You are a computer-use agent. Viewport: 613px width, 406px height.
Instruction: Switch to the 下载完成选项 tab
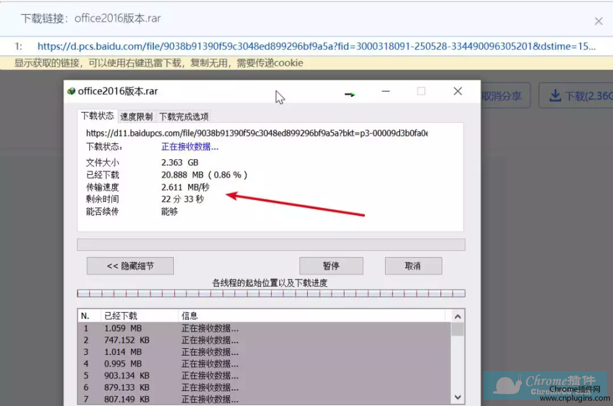click(x=184, y=116)
